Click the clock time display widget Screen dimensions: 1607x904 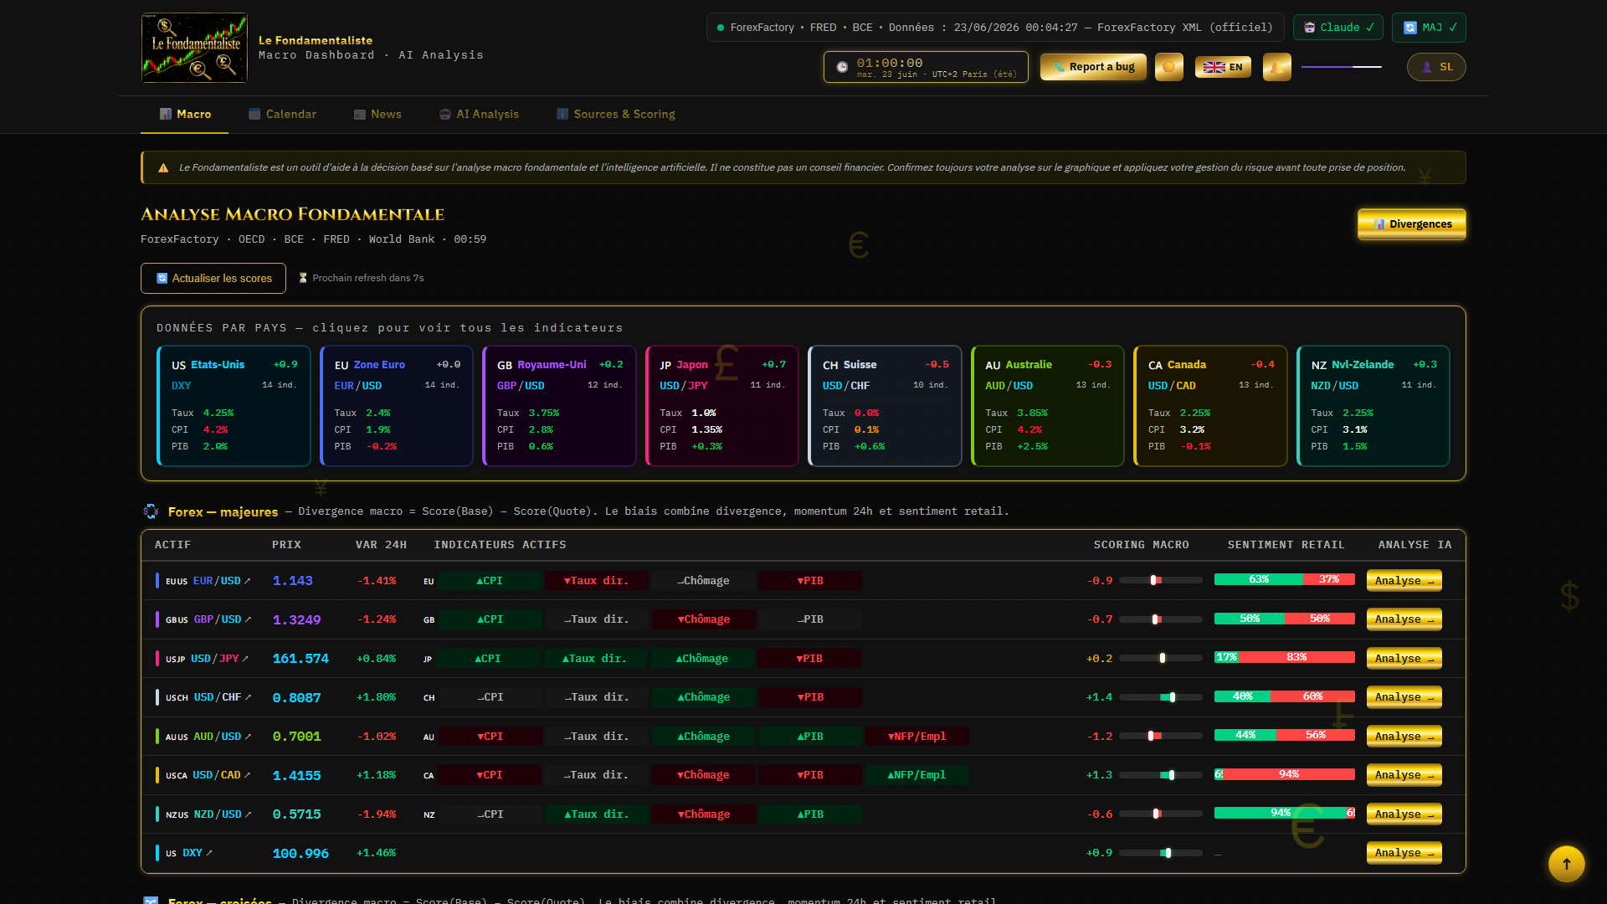926,67
